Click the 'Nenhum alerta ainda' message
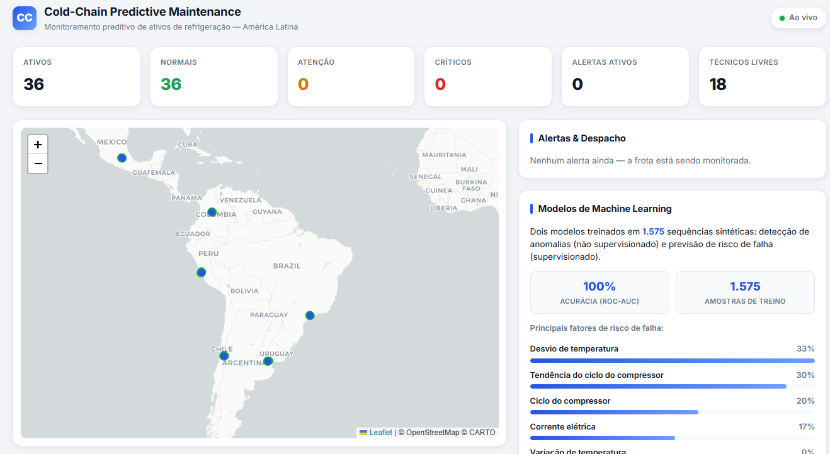 (x=640, y=160)
